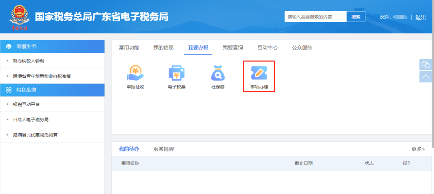Open 银税互动平台 in sidebar
The image size is (434, 194).
pos(26,105)
